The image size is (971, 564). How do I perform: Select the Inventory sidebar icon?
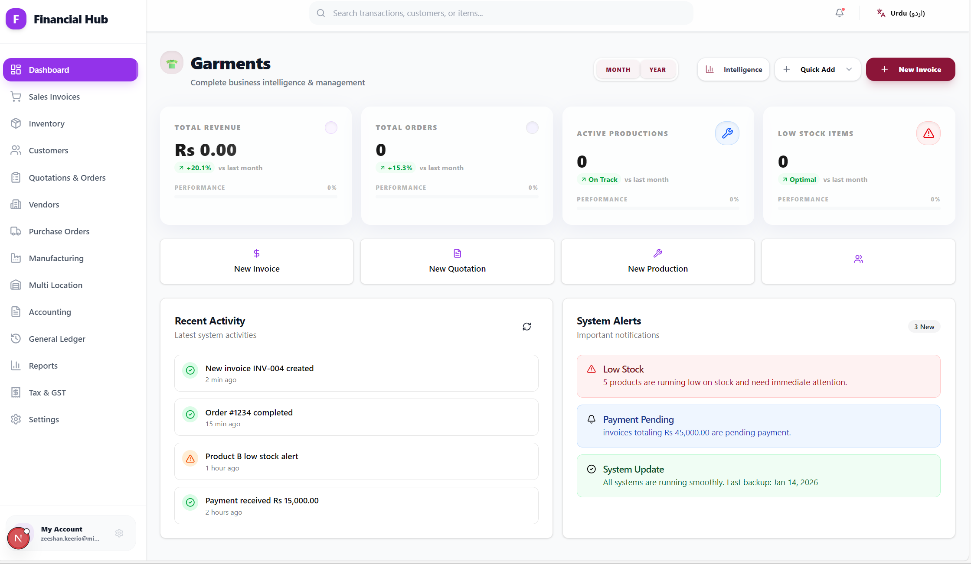[x=16, y=123]
